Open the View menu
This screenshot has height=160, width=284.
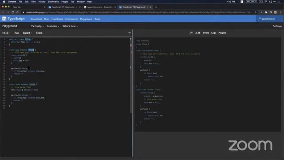(34, 2)
